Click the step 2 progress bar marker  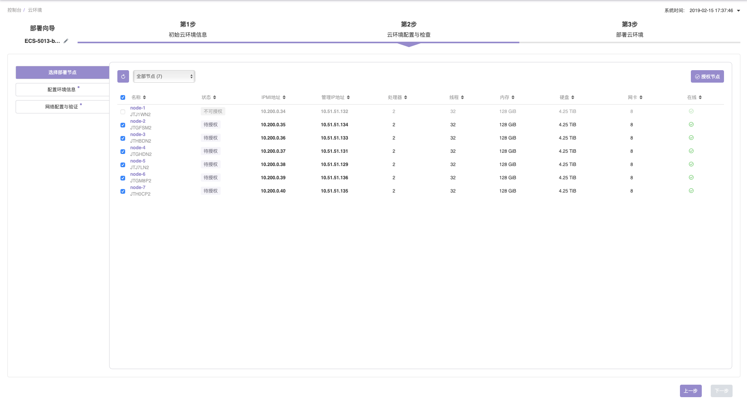coord(409,44)
